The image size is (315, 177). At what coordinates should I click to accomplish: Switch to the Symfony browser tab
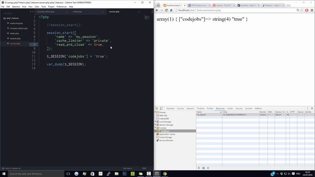point(248,5)
